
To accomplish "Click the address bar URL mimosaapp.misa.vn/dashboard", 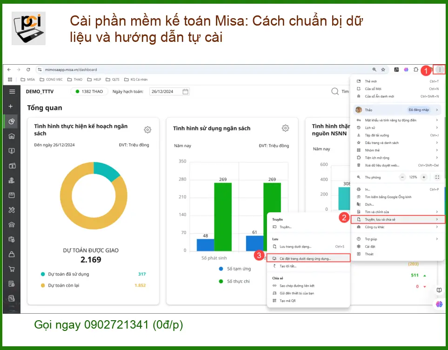I will click(x=71, y=69).
